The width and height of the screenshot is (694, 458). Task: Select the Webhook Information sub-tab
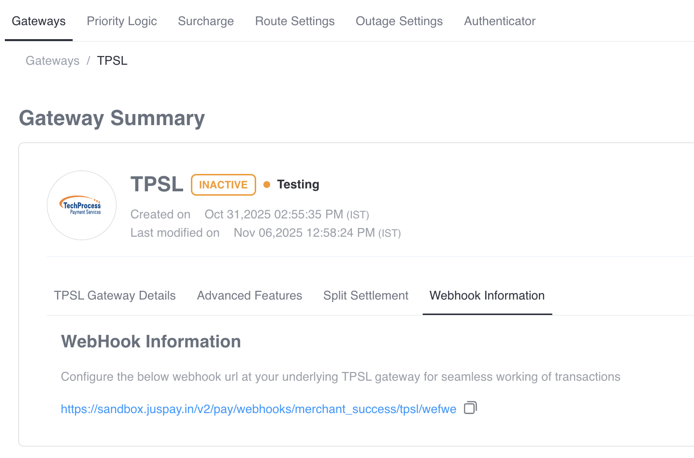[x=487, y=296]
